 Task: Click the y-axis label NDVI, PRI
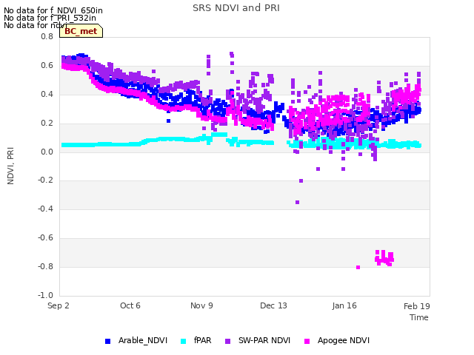(10, 166)
